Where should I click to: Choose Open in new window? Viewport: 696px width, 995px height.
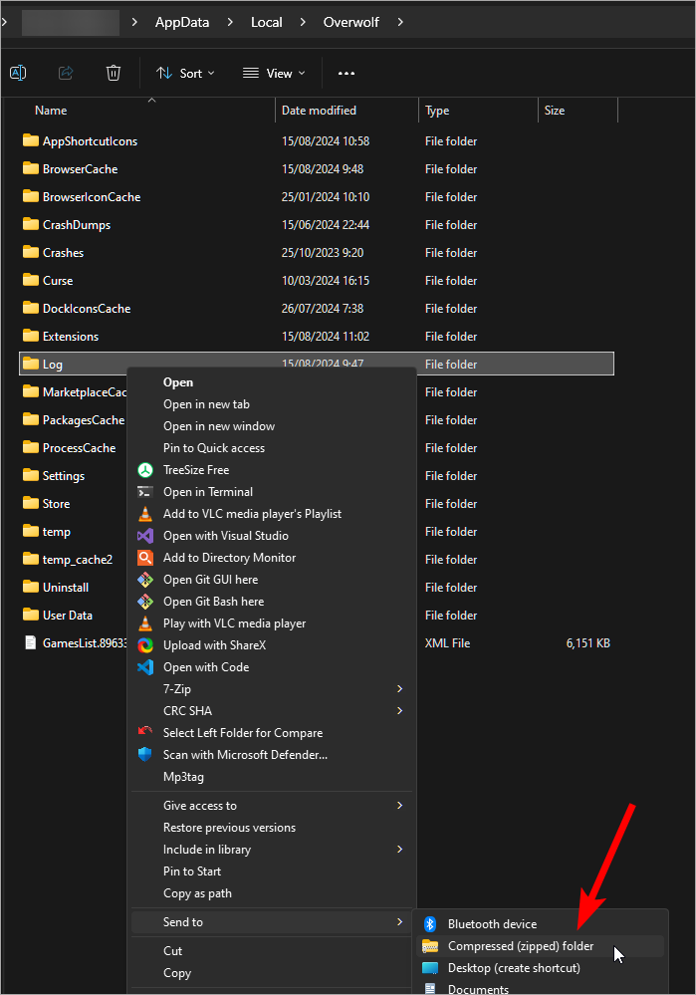click(219, 426)
